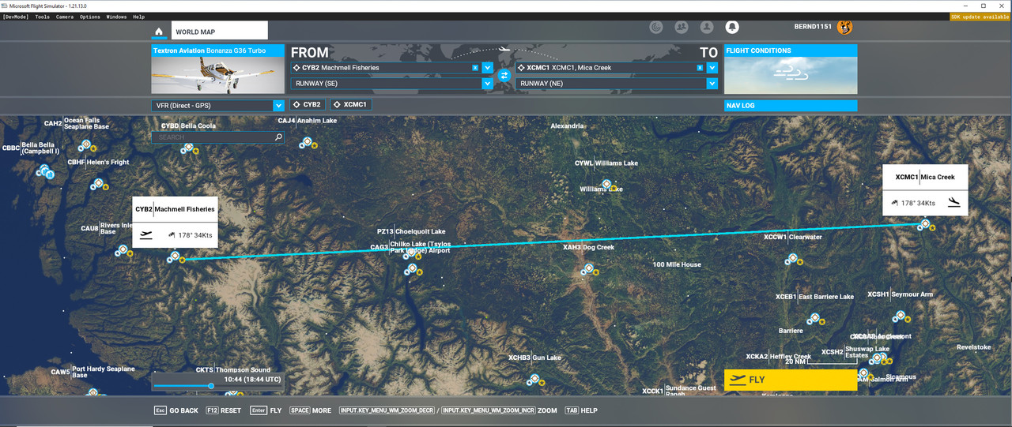The width and height of the screenshot is (1012, 427).
Task: Open the Camera menu
Action: [x=65, y=17]
